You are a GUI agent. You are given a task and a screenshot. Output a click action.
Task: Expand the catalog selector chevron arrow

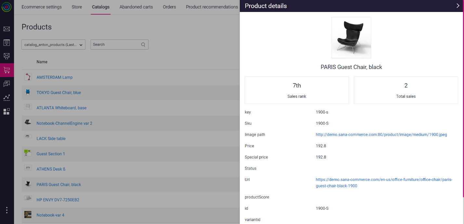point(81,45)
